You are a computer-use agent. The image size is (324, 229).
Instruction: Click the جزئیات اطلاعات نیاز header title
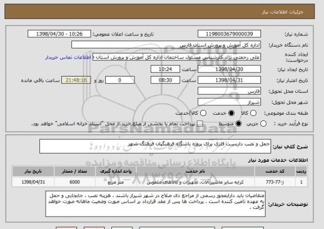point(282,12)
